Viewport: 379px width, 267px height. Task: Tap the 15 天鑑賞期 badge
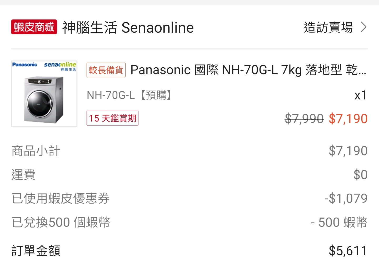[112, 118]
